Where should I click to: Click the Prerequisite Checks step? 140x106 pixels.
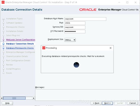point(15,27)
